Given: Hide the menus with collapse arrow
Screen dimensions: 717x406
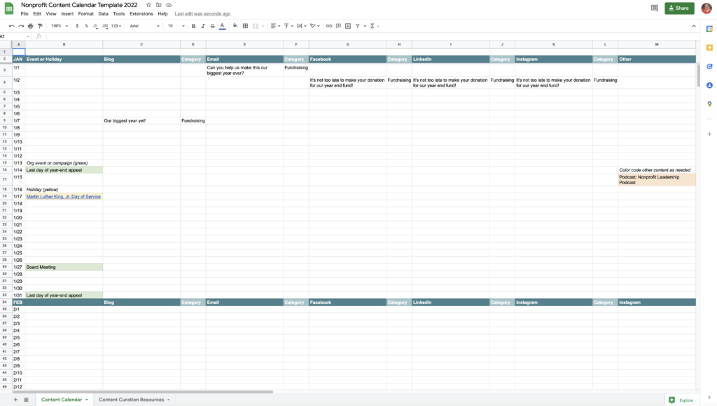Looking at the screenshot, I should point(694,26).
